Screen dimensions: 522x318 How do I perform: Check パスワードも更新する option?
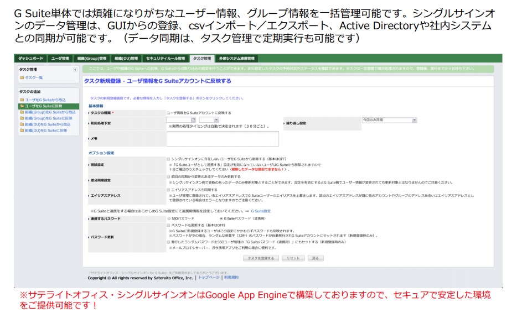click(x=168, y=225)
